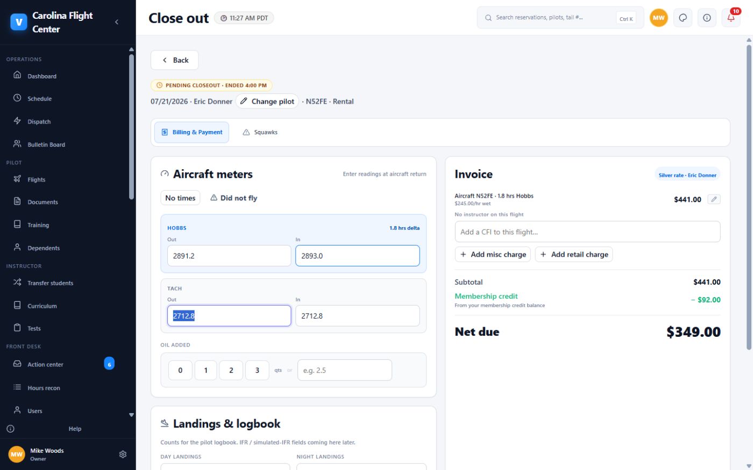This screenshot has width=753, height=470.
Task: Select 3 quarts of oil added
Action: [x=257, y=370]
